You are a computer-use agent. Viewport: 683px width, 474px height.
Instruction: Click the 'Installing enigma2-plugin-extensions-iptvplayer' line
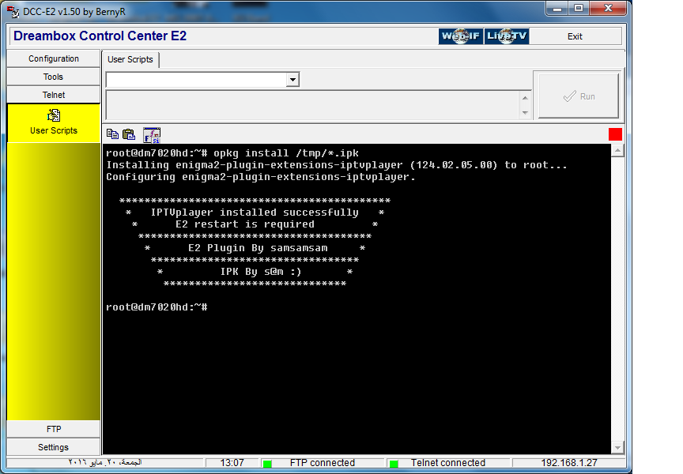point(337,165)
